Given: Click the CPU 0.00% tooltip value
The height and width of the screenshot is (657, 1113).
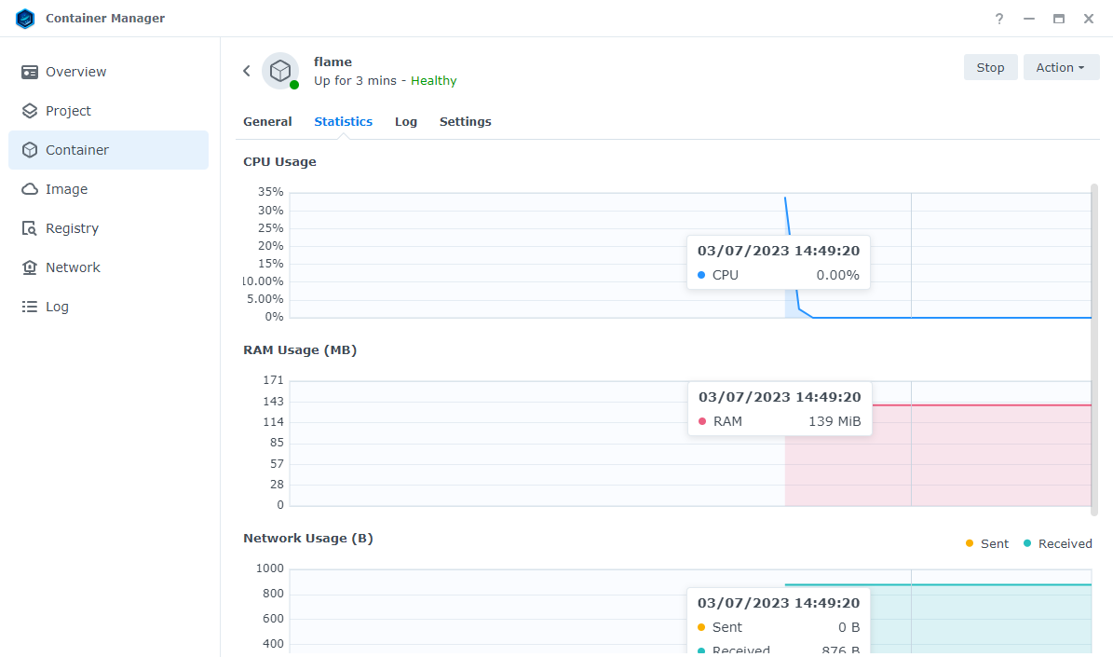Looking at the screenshot, I should 837,275.
